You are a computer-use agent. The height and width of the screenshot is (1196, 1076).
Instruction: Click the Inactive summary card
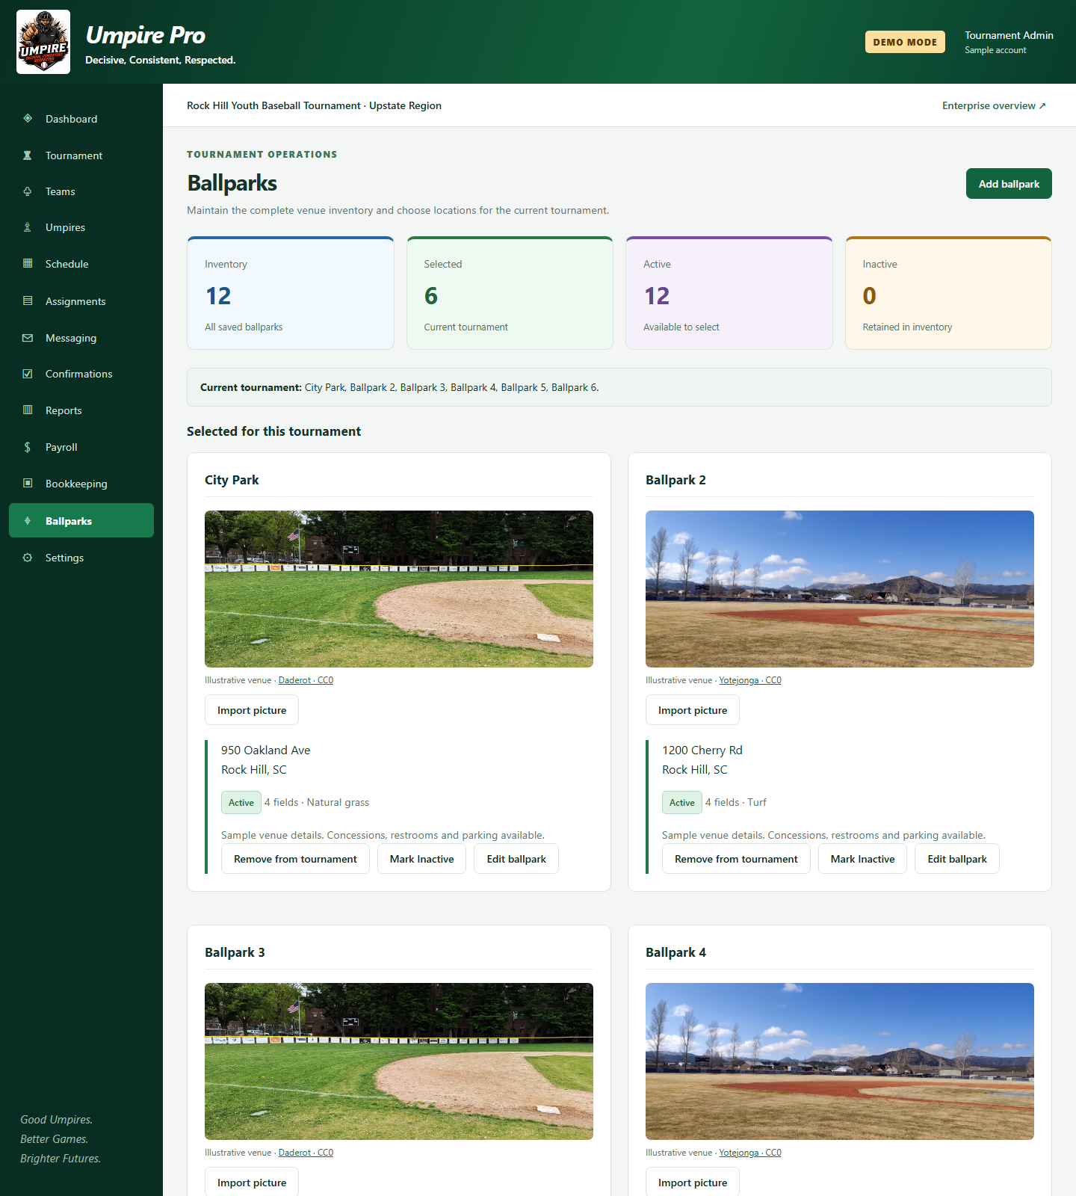click(x=948, y=293)
